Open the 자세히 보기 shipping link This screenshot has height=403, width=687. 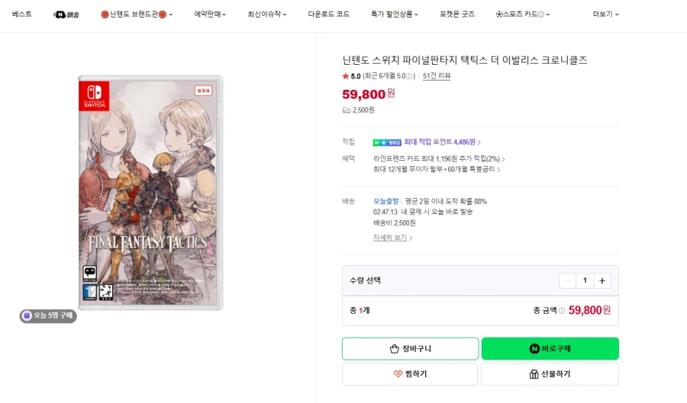point(392,238)
